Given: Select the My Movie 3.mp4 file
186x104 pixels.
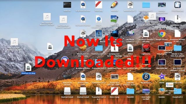Looking at the screenshot, I should click(130, 34).
